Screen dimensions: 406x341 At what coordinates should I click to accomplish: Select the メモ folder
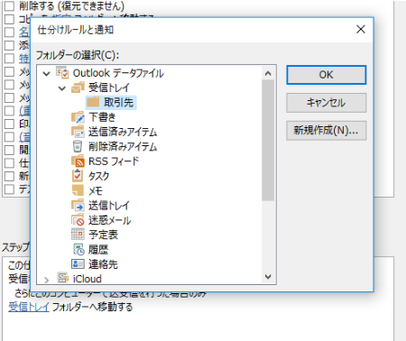96,191
